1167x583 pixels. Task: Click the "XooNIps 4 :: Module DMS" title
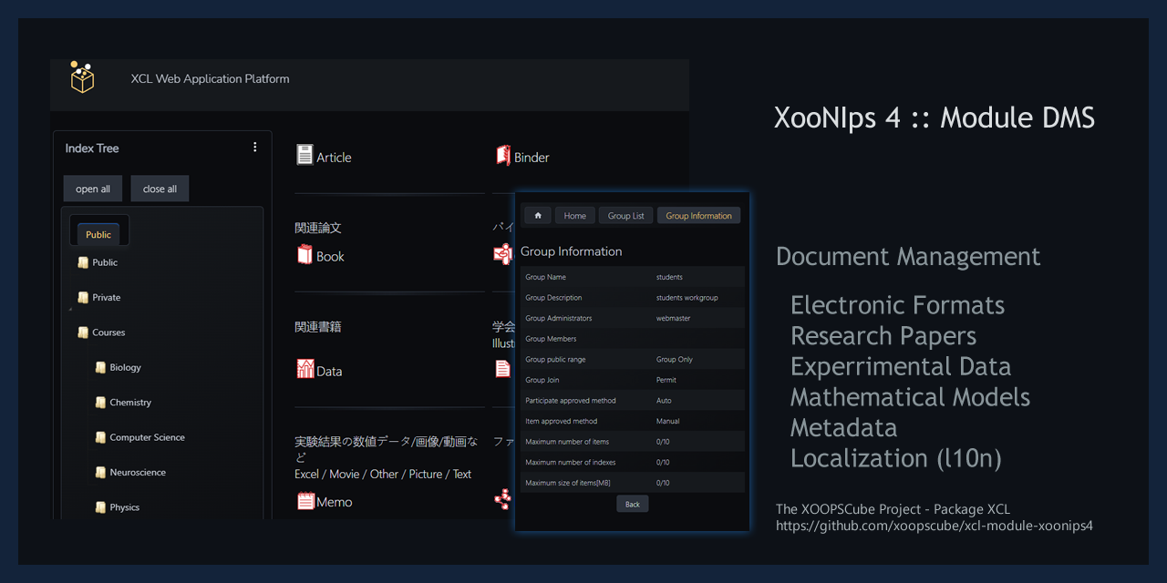pyautogui.click(x=935, y=118)
